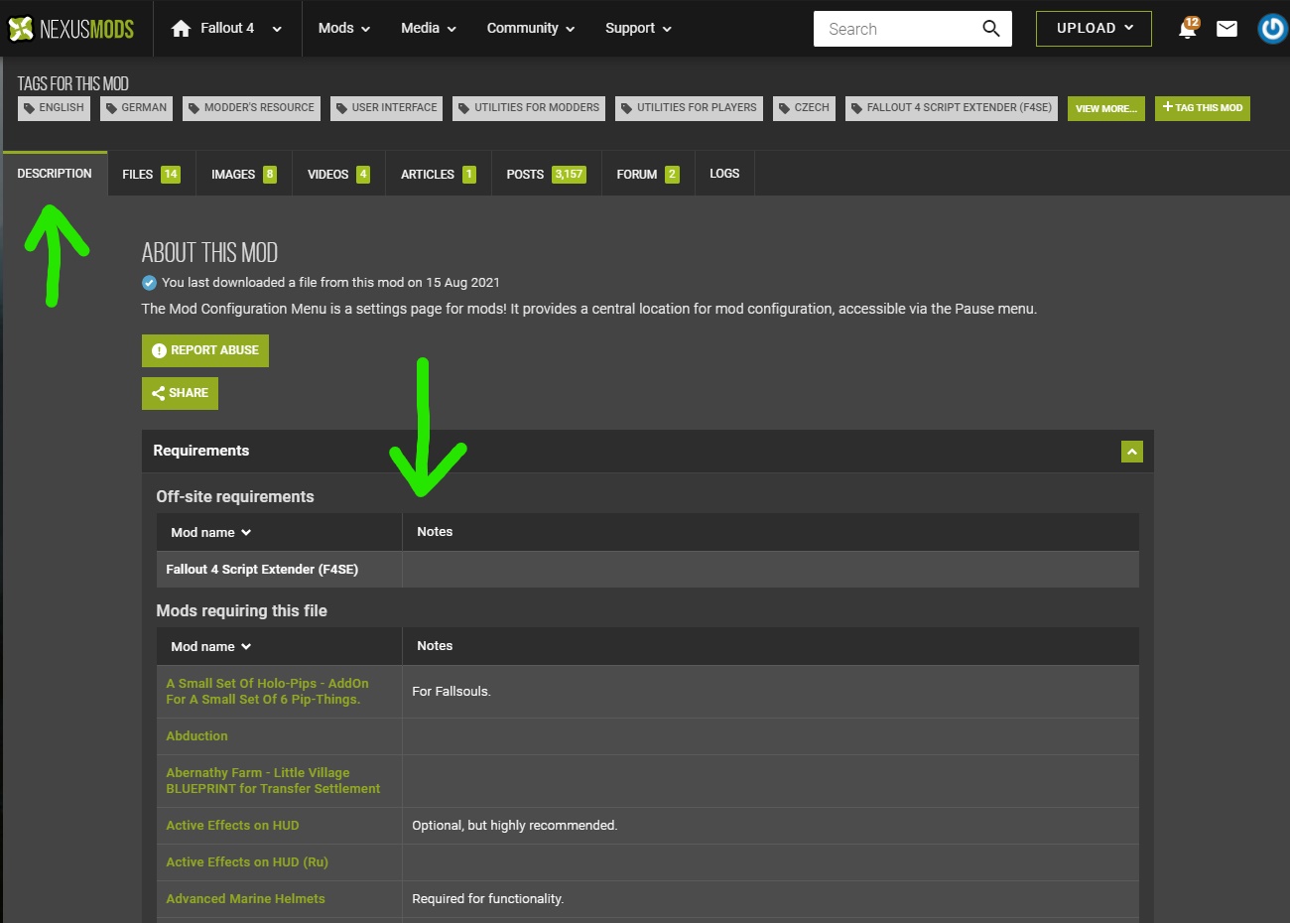Click the Share button

(180, 393)
